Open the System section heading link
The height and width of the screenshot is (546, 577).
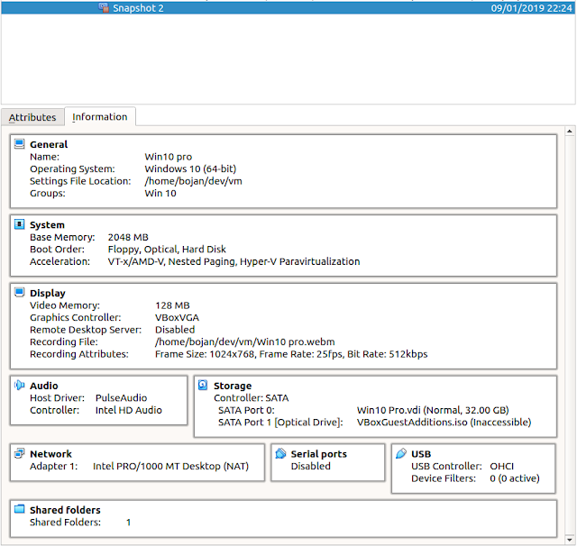pos(47,225)
